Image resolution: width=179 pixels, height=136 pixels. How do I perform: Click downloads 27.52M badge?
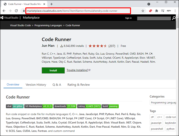tap(65, 106)
